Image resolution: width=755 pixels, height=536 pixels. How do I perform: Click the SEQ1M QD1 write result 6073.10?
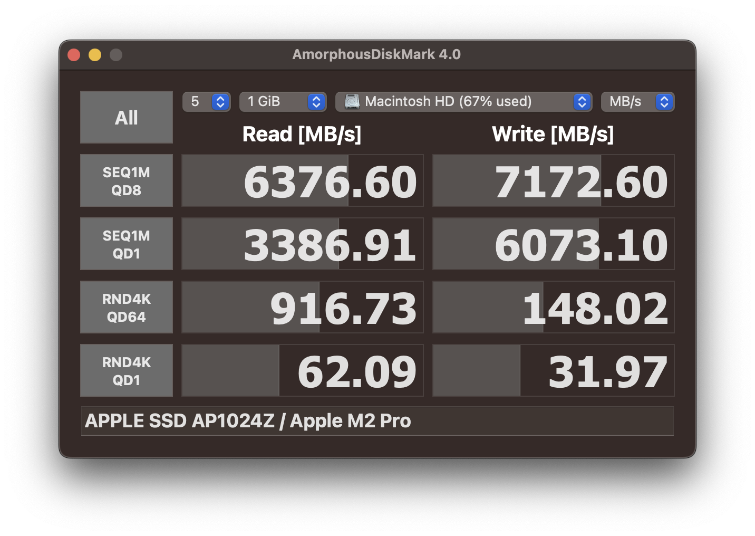(x=554, y=244)
